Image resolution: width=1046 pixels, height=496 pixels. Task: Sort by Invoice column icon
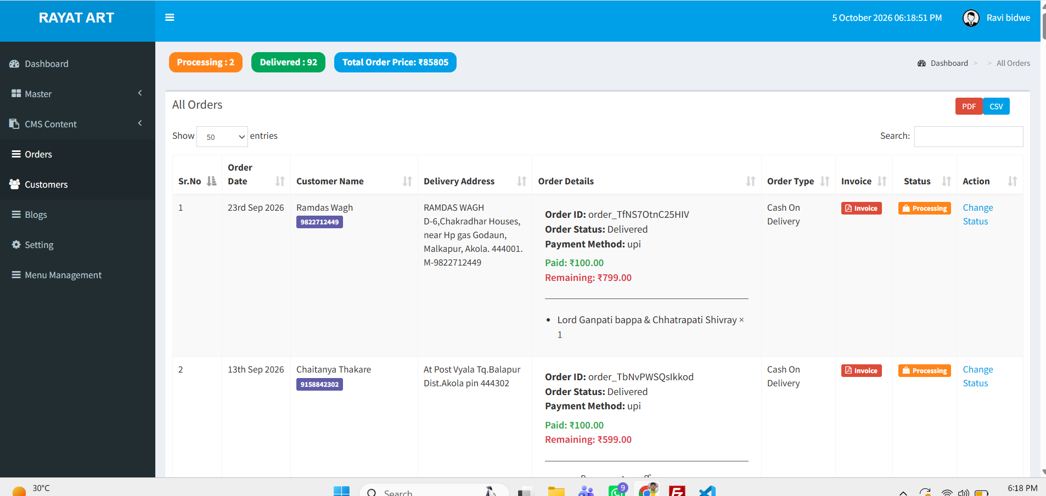[x=882, y=181]
